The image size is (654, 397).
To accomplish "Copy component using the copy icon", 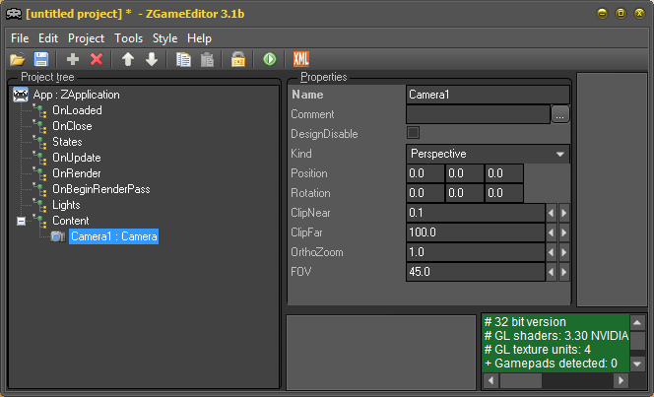I will (x=183, y=59).
